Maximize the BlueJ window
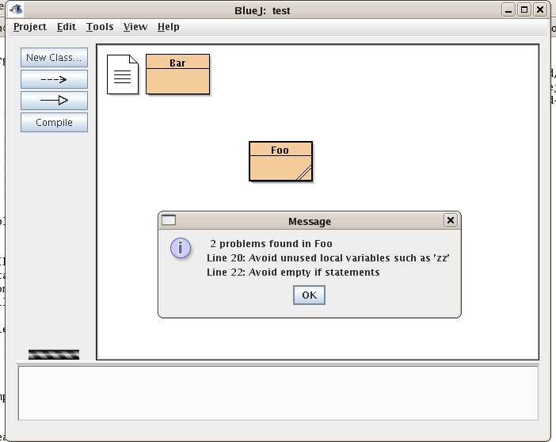Image resolution: width=556 pixels, height=442 pixels. click(524, 10)
